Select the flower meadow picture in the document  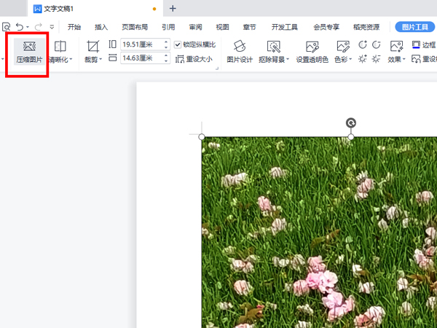pyautogui.click(x=320, y=233)
